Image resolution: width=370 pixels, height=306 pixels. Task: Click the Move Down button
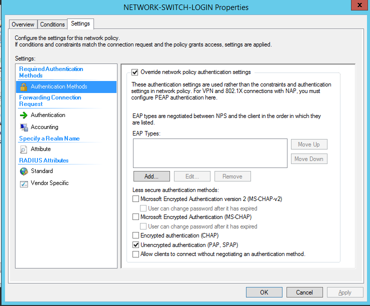[x=309, y=159]
